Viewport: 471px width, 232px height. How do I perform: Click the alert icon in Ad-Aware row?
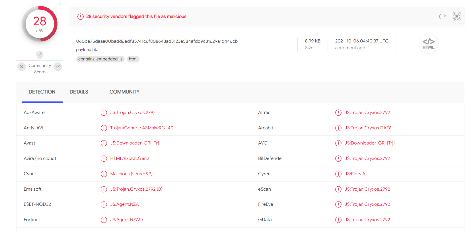tap(104, 113)
